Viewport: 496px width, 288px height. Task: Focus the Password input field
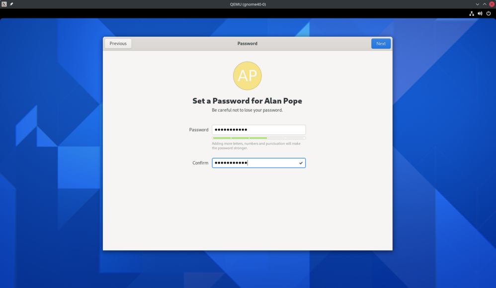(x=258, y=130)
